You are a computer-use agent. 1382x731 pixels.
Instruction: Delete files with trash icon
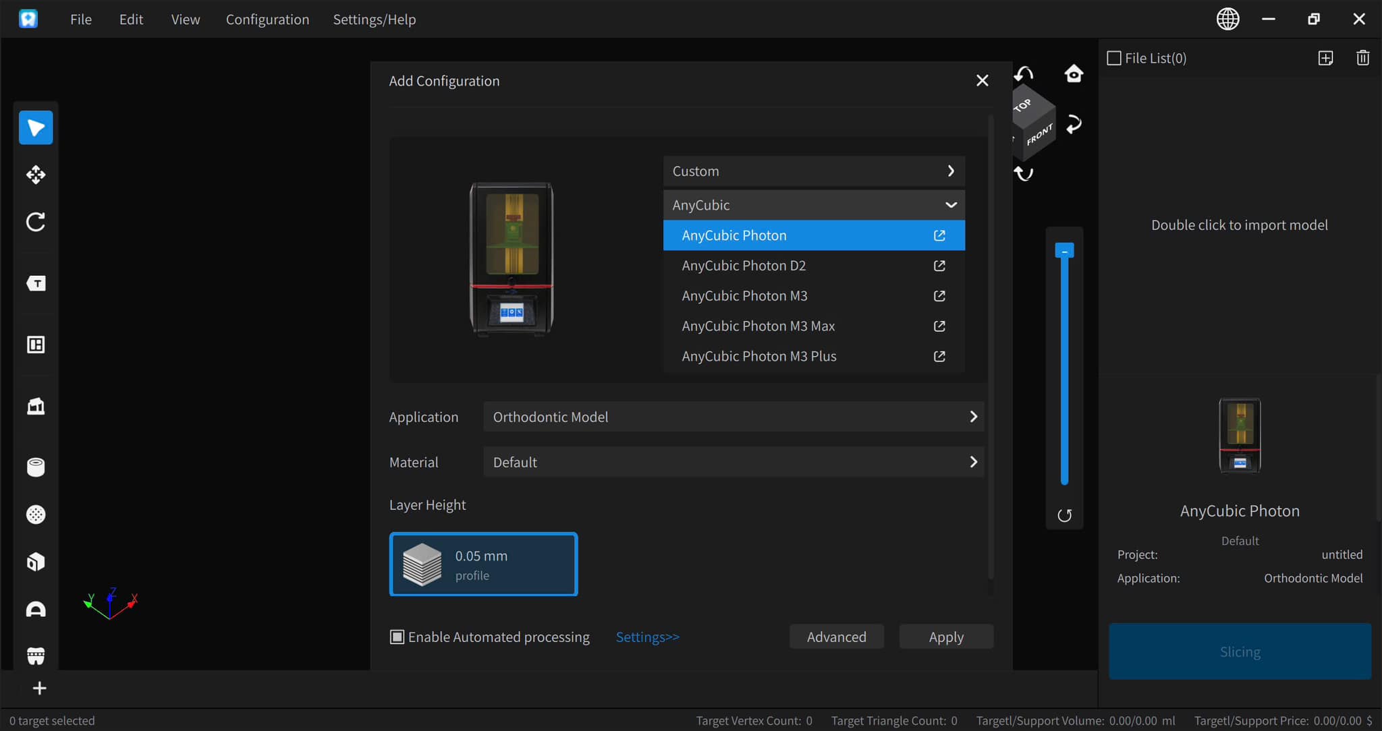1362,58
